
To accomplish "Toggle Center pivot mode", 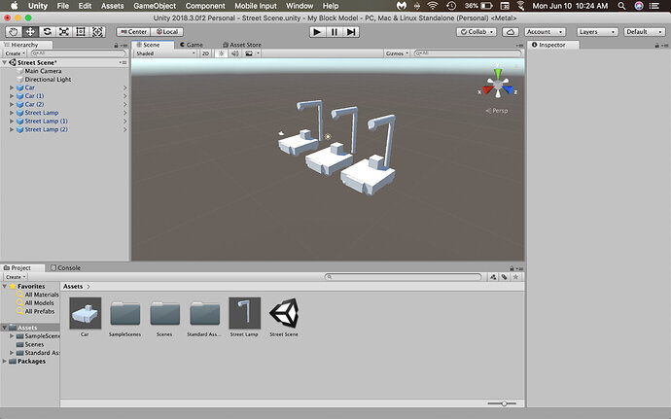I will coord(133,32).
